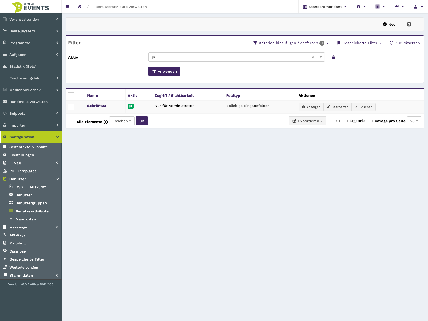Tick the Alle Elemente (1) checkbox

71,121
